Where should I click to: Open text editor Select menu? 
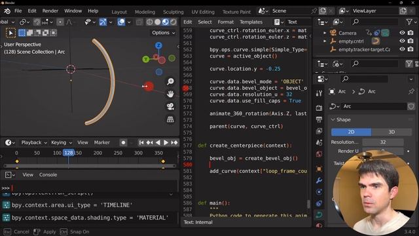click(x=205, y=22)
